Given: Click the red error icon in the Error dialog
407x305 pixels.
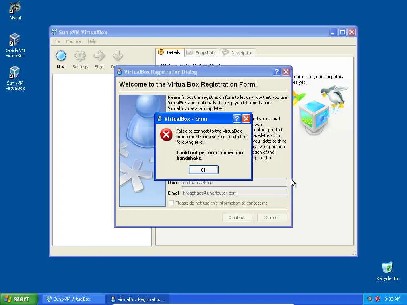Looking at the screenshot, I should (167, 135).
